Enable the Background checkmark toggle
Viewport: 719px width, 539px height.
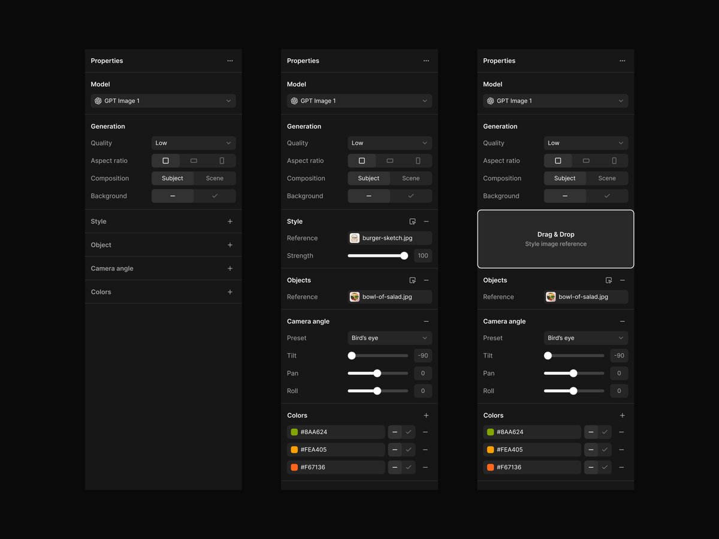215,196
